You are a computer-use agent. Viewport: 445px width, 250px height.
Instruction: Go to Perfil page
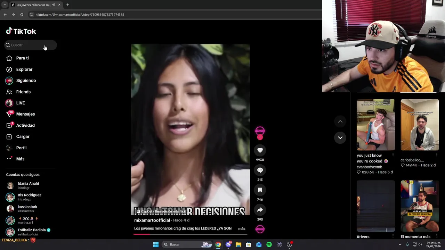(16, 148)
